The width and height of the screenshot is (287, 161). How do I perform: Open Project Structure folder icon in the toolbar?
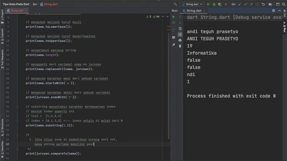[x=270, y=4]
